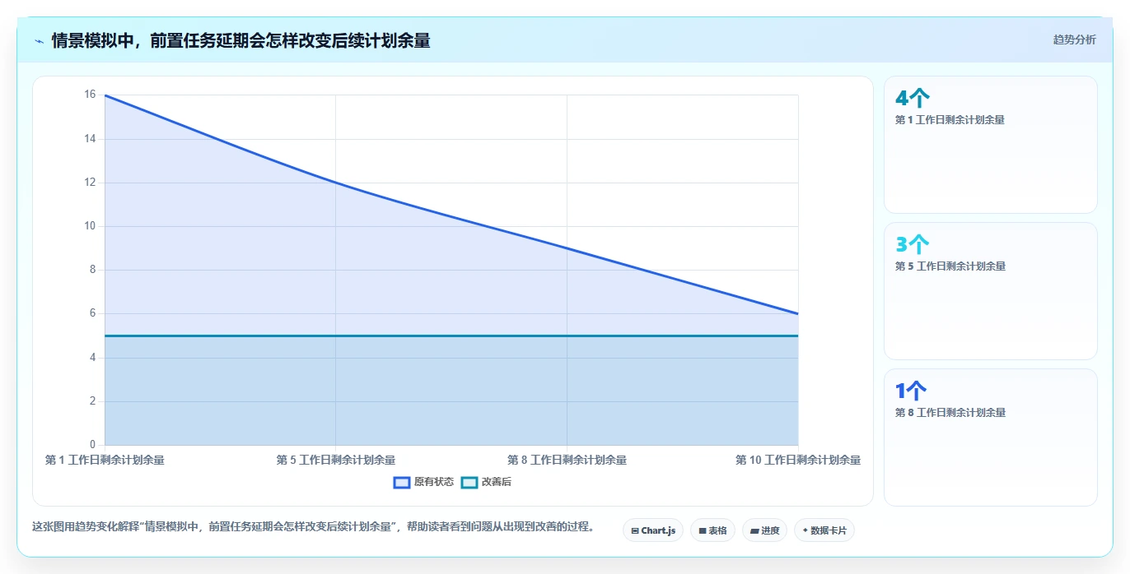Select the 1个 data card

[x=990, y=437]
